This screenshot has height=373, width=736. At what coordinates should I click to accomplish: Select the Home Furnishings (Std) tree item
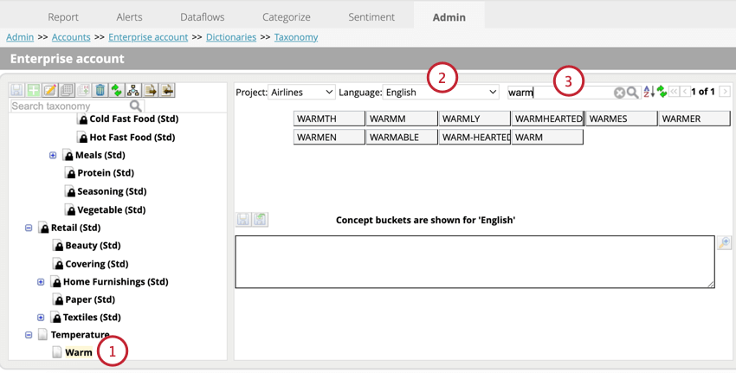pyautogui.click(x=115, y=282)
